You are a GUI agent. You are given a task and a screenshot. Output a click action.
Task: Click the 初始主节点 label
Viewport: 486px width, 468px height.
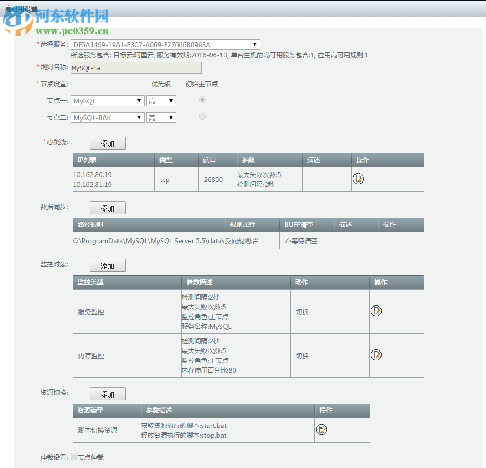201,84
